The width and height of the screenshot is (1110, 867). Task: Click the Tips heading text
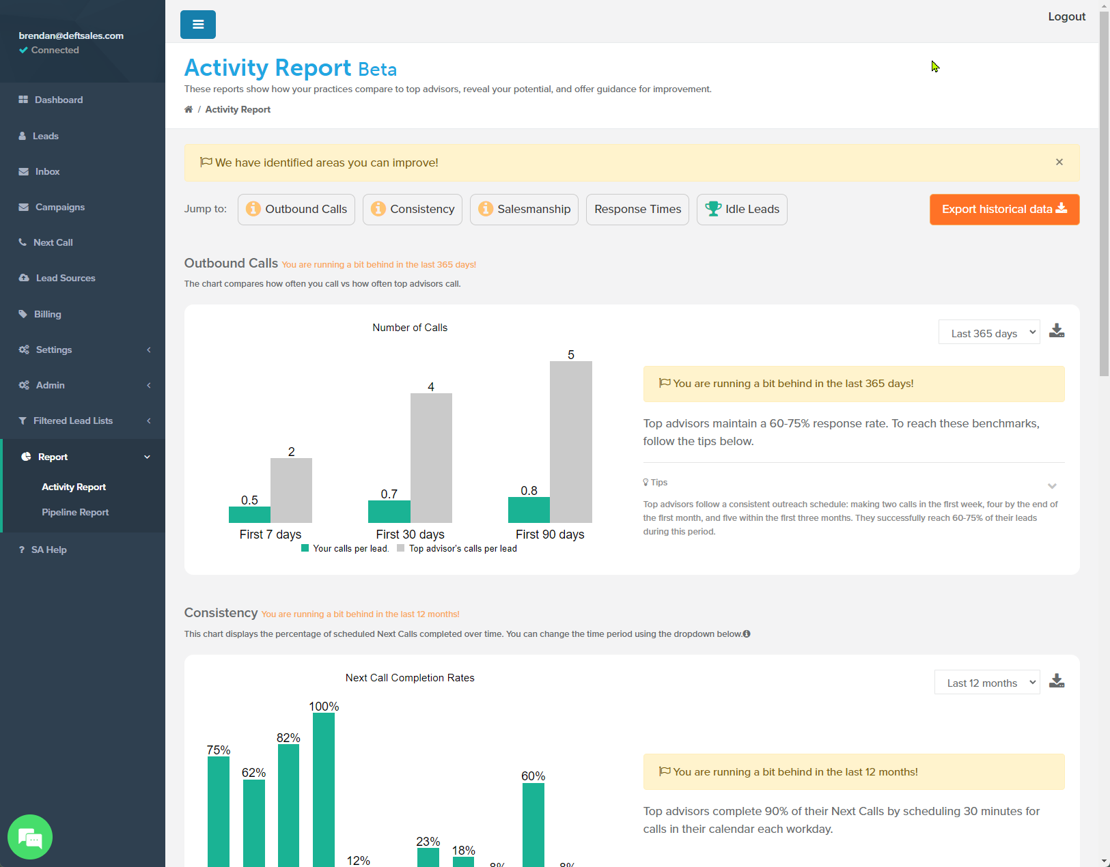point(659,482)
